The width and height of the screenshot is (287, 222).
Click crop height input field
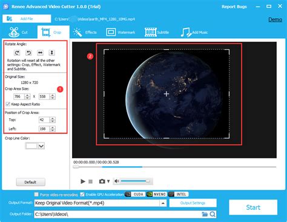44,96
